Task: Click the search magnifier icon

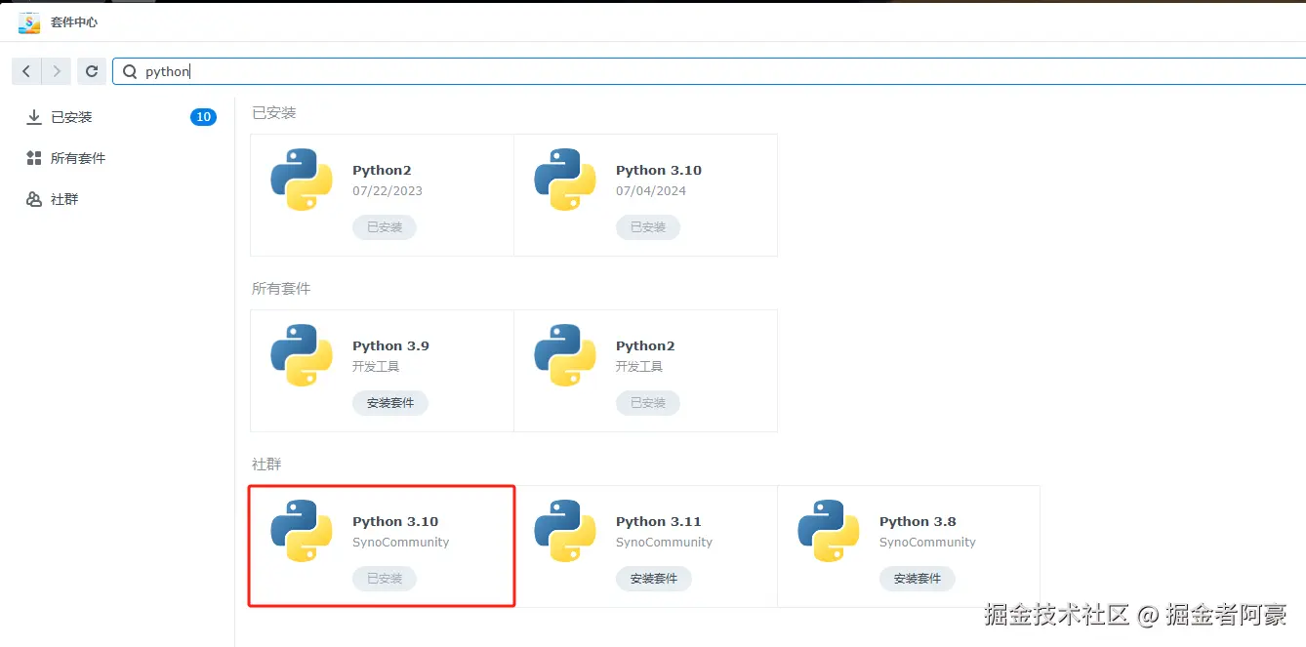Action: (130, 71)
